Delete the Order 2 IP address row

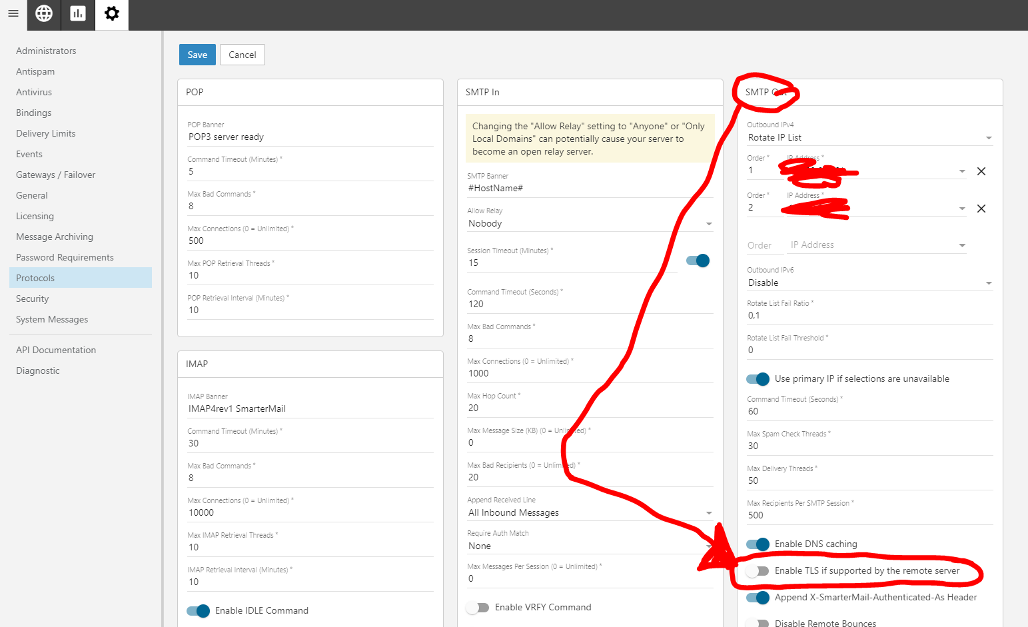pos(981,209)
